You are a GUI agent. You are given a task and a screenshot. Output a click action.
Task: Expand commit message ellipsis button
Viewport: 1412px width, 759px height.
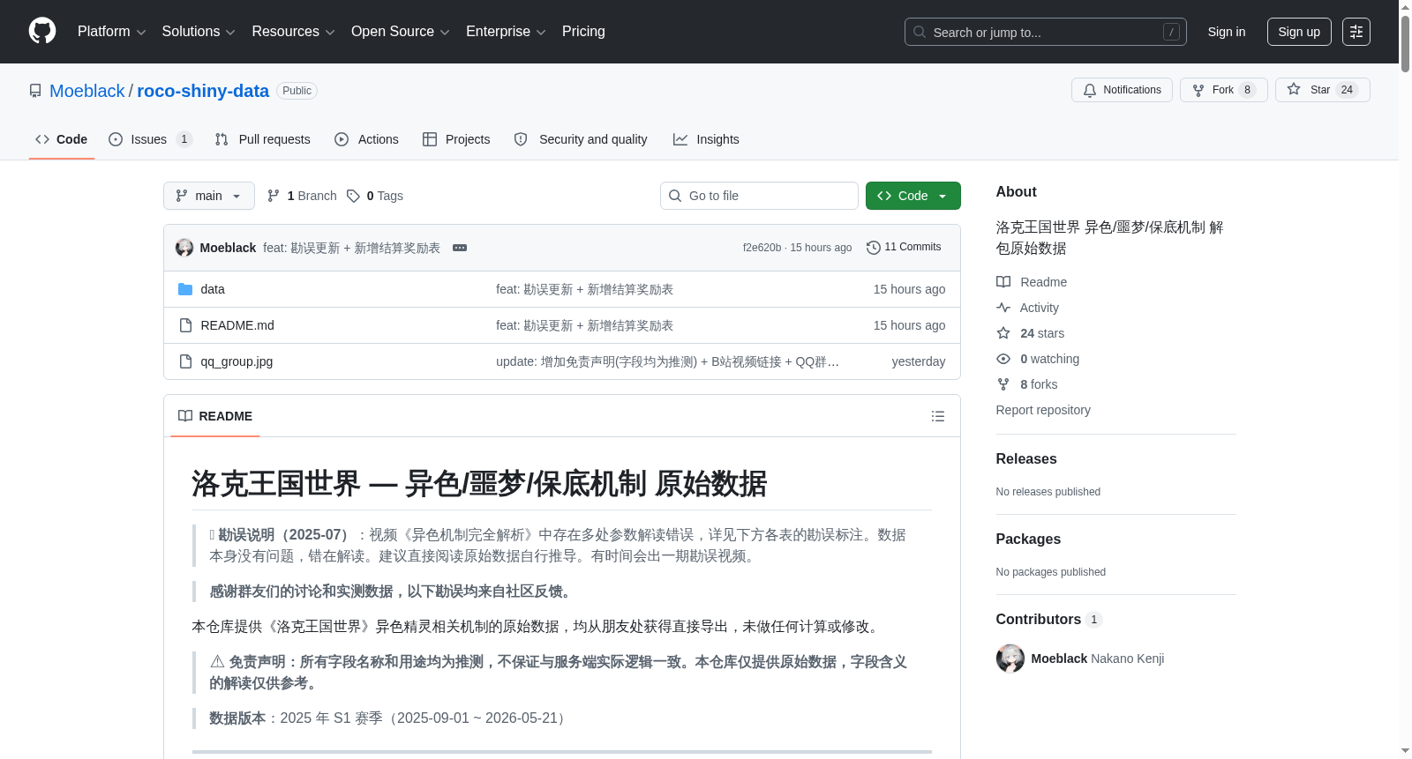coord(460,248)
